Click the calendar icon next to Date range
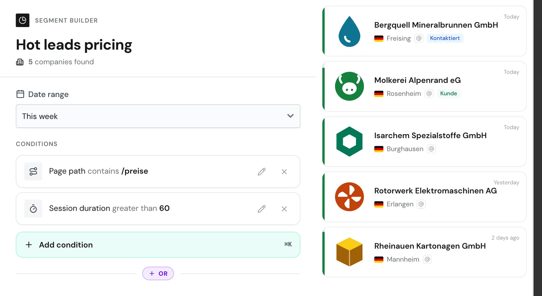 [20, 94]
